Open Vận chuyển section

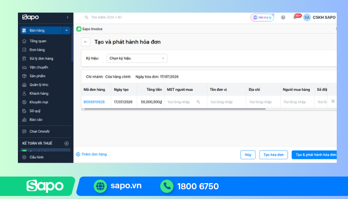click(x=39, y=67)
